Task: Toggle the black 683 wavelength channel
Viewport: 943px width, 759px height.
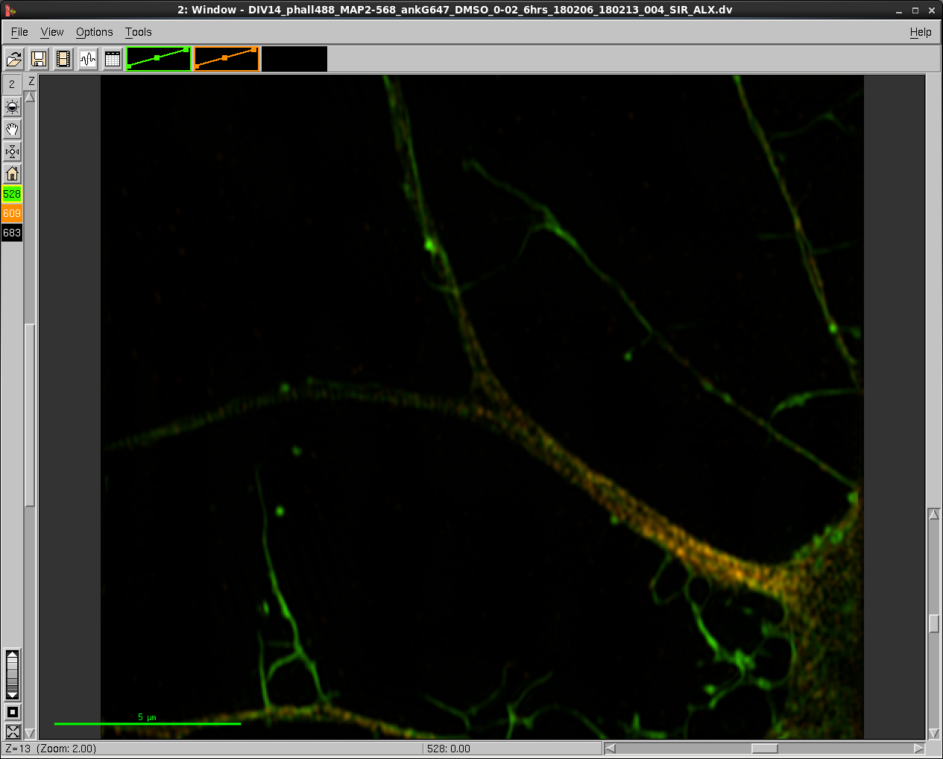Action: [12, 233]
